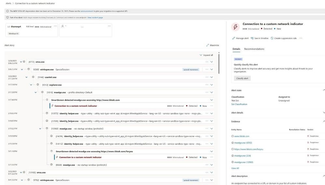Collapse tree node for msedge.exe 13960
This screenshot has width=325, height=185.
point(40,129)
